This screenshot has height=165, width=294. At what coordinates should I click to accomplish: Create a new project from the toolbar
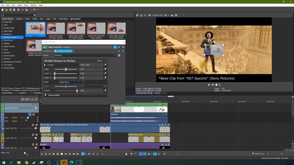pyautogui.click(x=2, y=10)
